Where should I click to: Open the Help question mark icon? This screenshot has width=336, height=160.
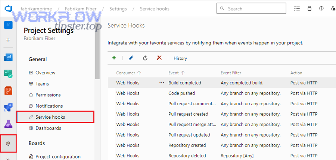point(321,9)
